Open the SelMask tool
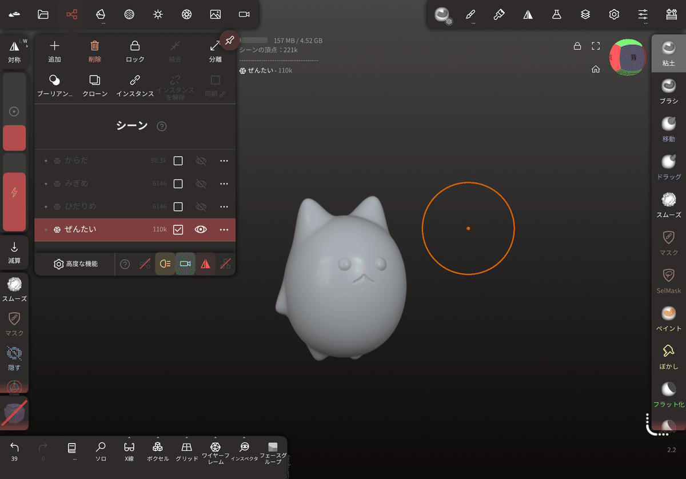The image size is (686, 479). tap(668, 282)
